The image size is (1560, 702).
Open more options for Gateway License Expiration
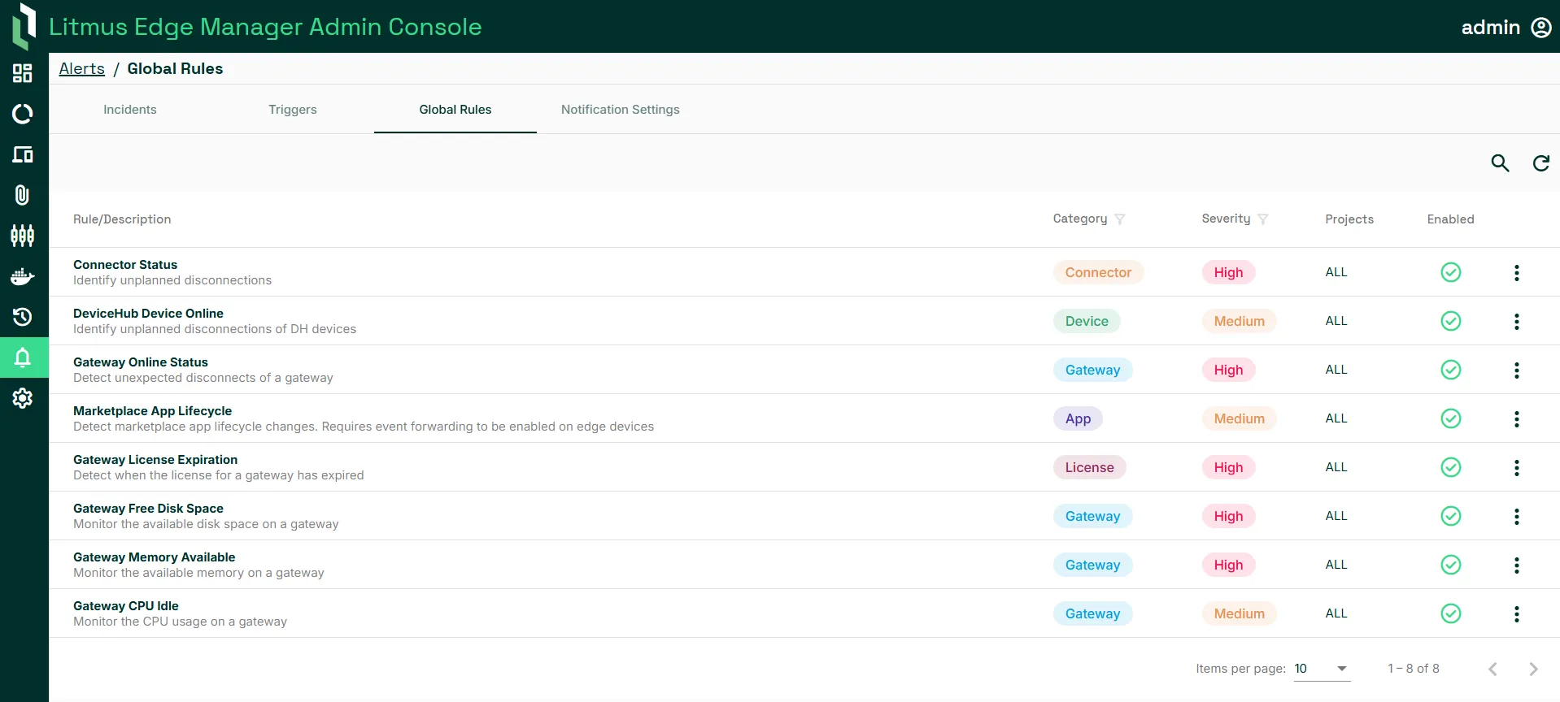[x=1517, y=468]
